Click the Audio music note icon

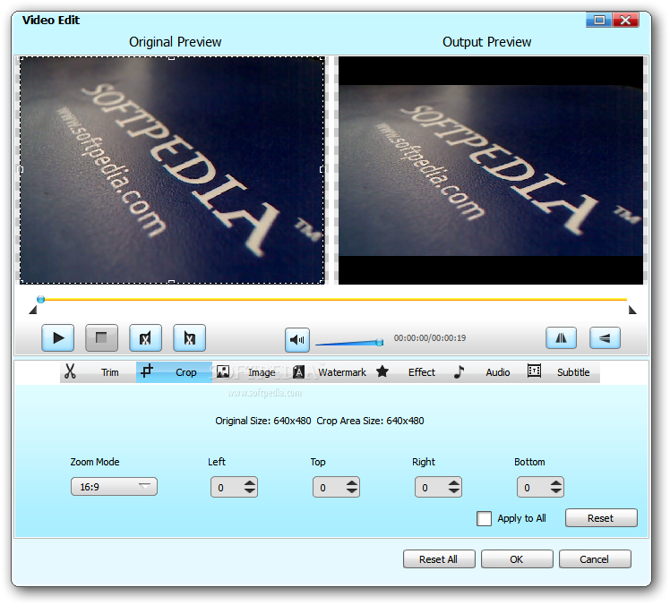coord(459,371)
